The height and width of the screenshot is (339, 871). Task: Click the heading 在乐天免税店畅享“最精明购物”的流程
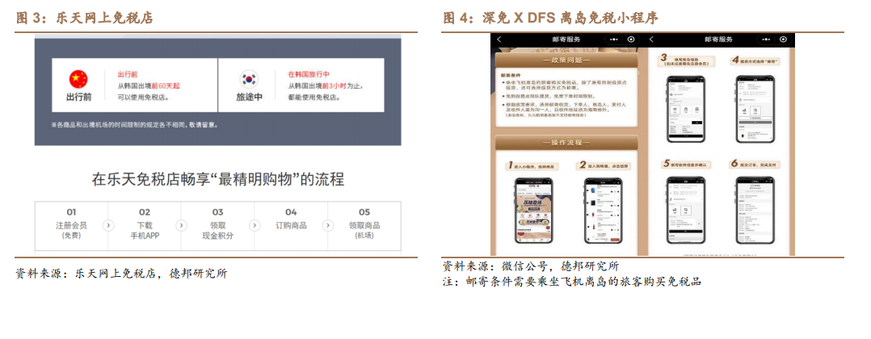[218, 180]
